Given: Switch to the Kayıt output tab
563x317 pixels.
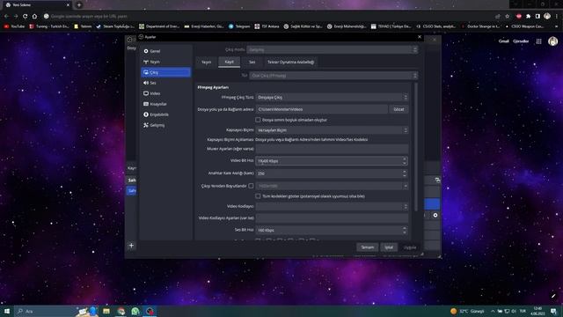Looking at the screenshot, I should 229,62.
